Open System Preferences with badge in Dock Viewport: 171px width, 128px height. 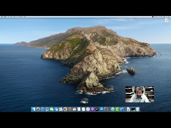106,109
